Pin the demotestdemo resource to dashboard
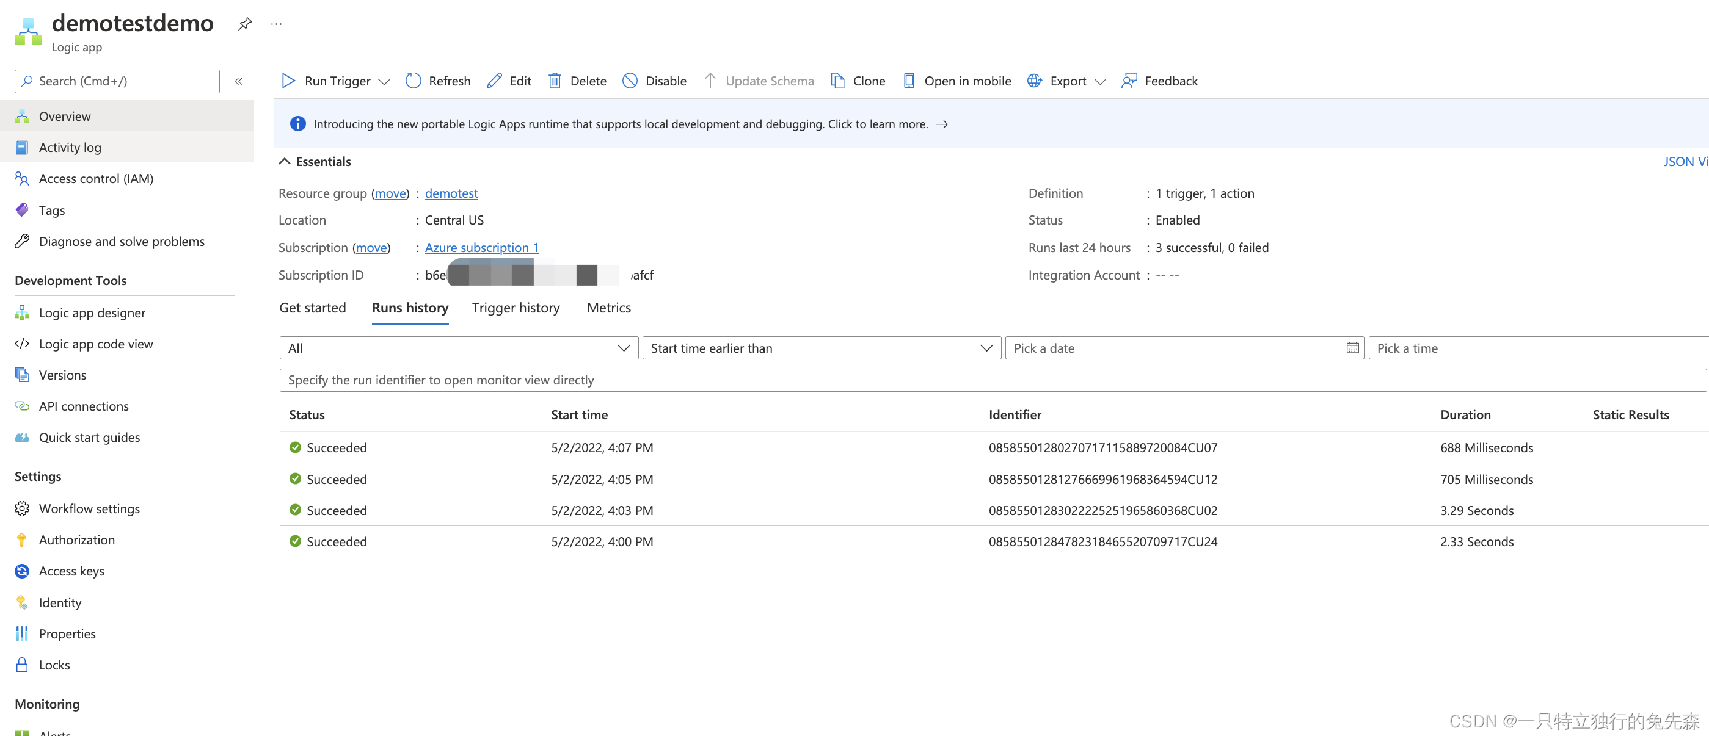1709x736 pixels. [x=245, y=24]
